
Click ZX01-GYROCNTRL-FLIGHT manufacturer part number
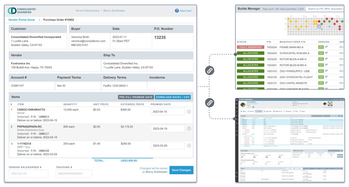[296, 77]
